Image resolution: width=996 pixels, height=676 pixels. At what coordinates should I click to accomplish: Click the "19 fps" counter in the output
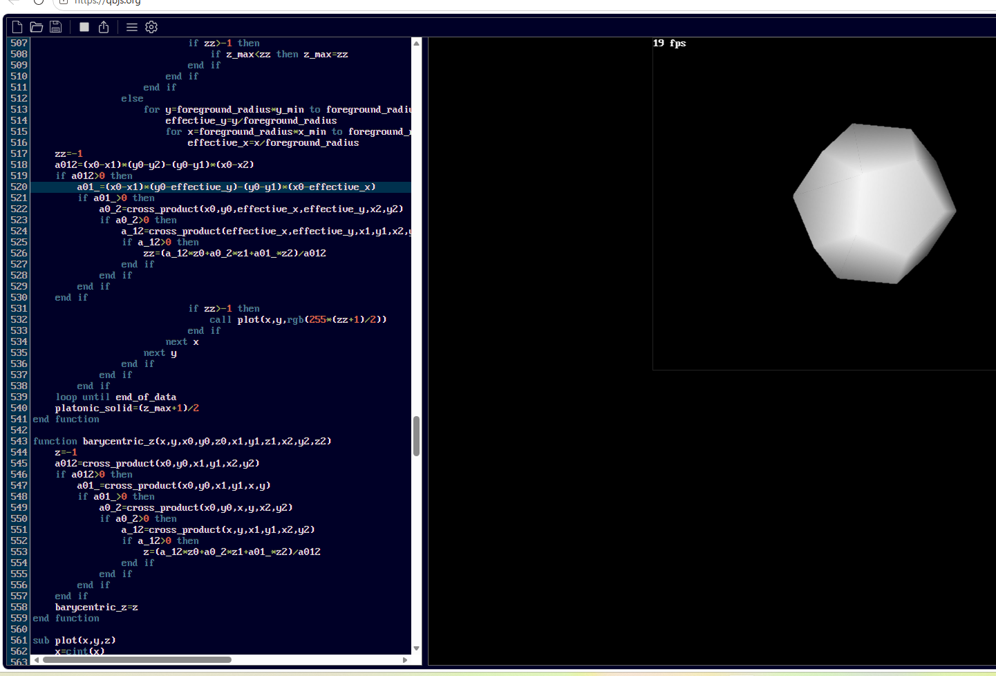point(669,43)
